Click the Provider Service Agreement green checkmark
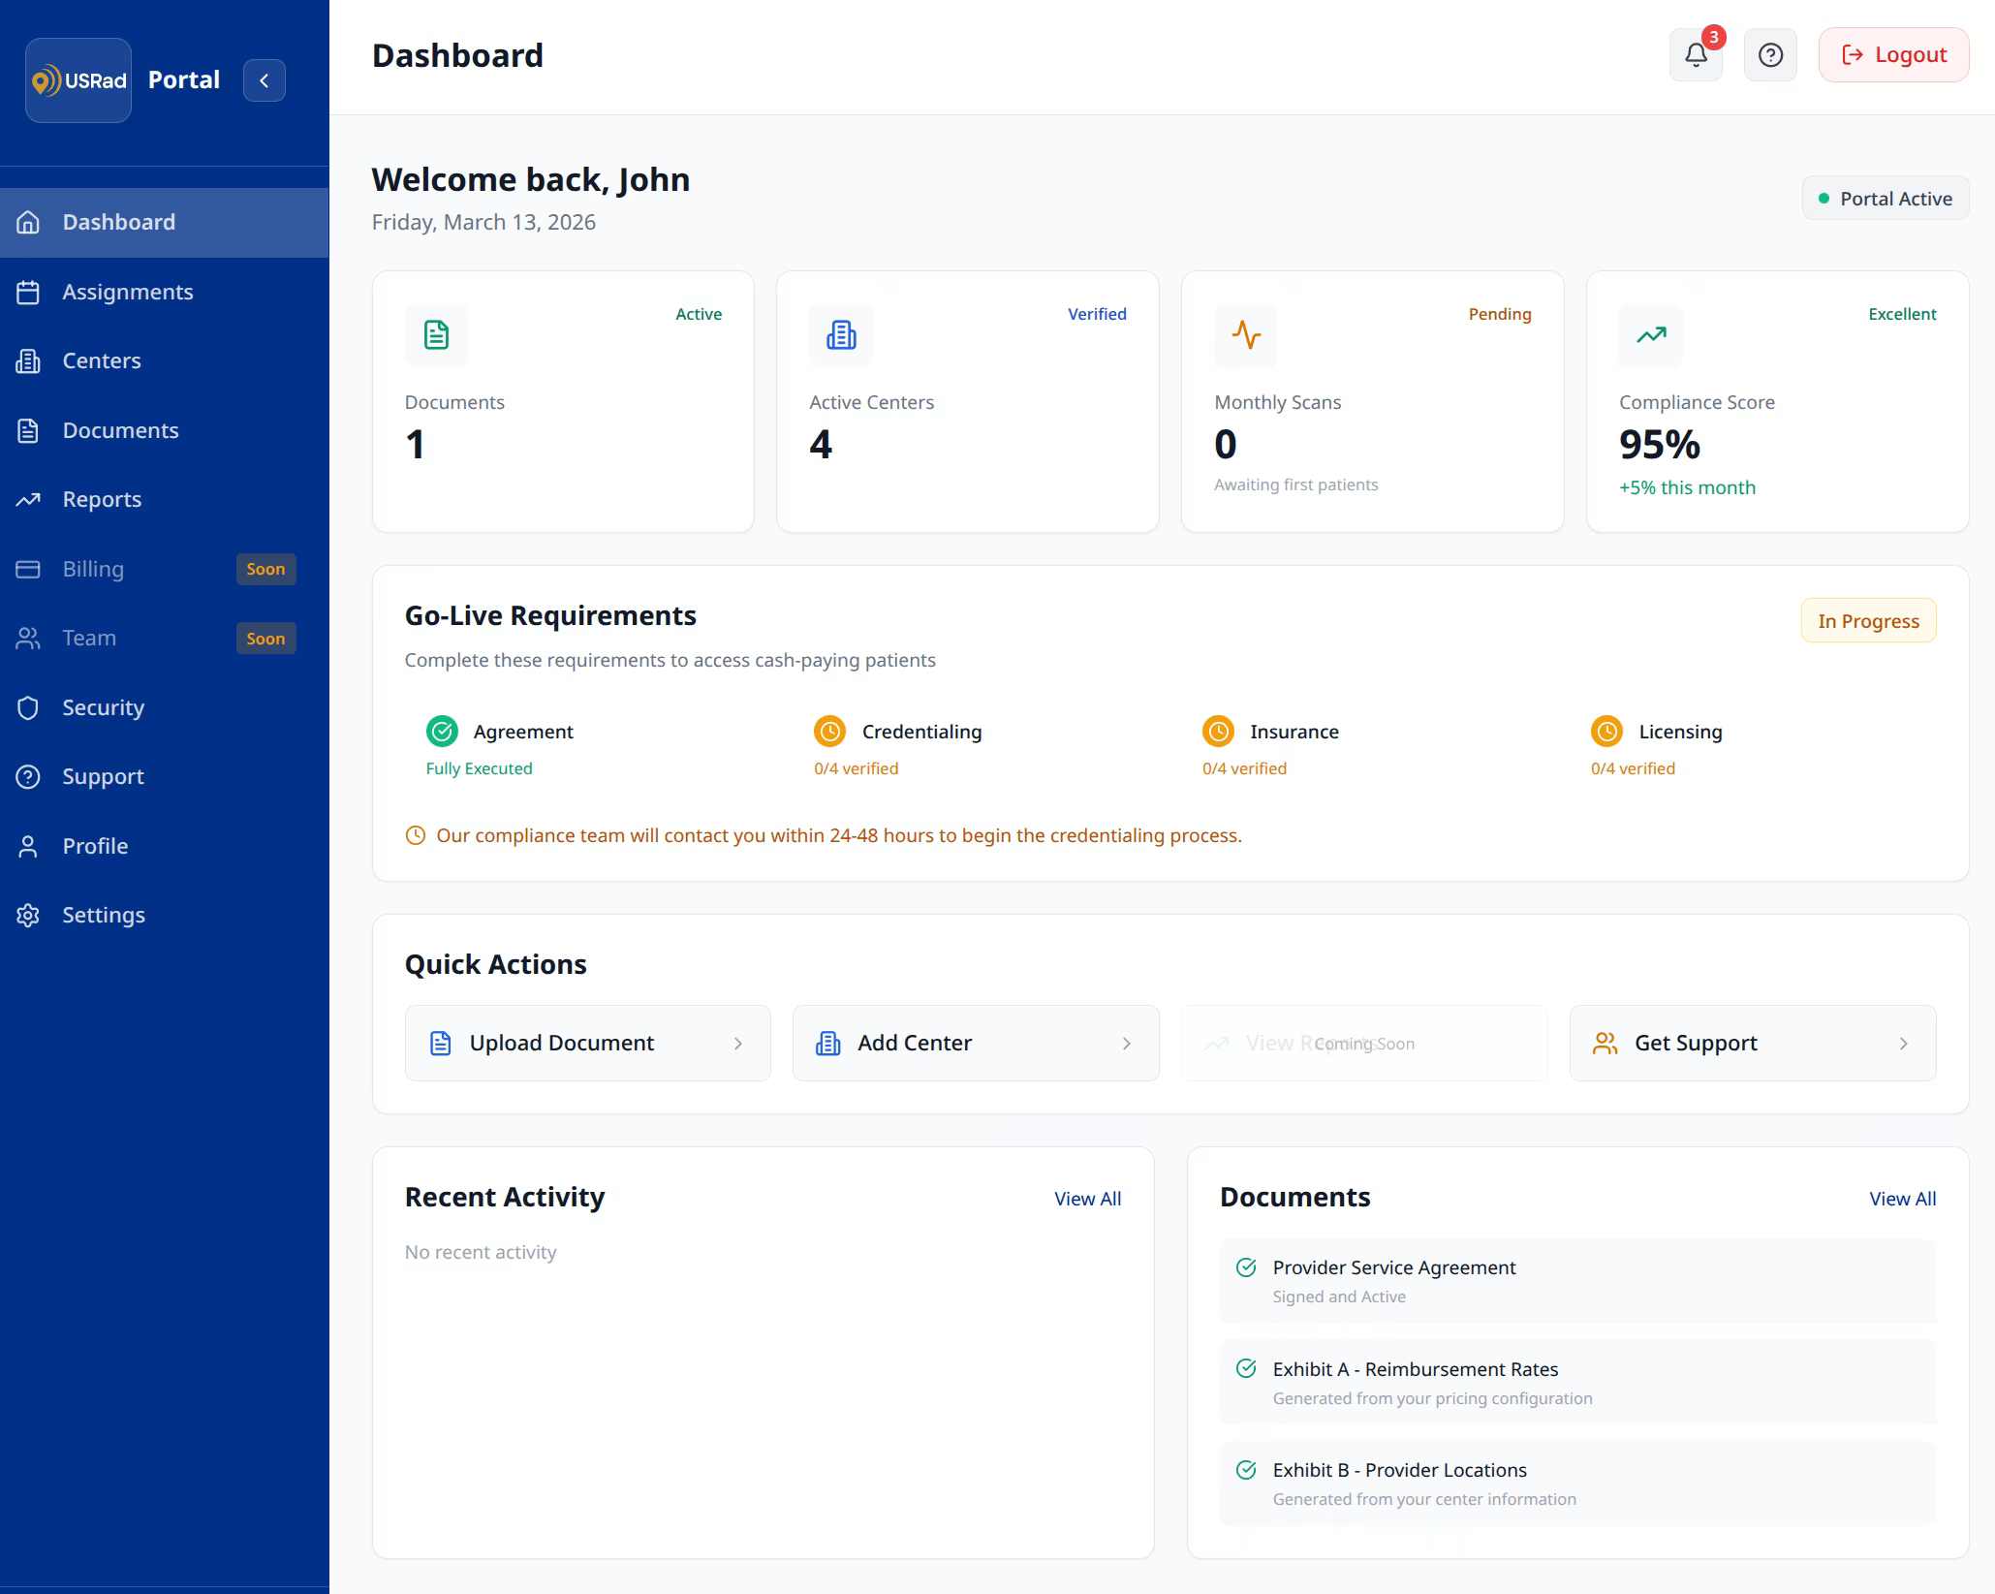Image resolution: width=1995 pixels, height=1594 pixels. click(x=1246, y=1266)
